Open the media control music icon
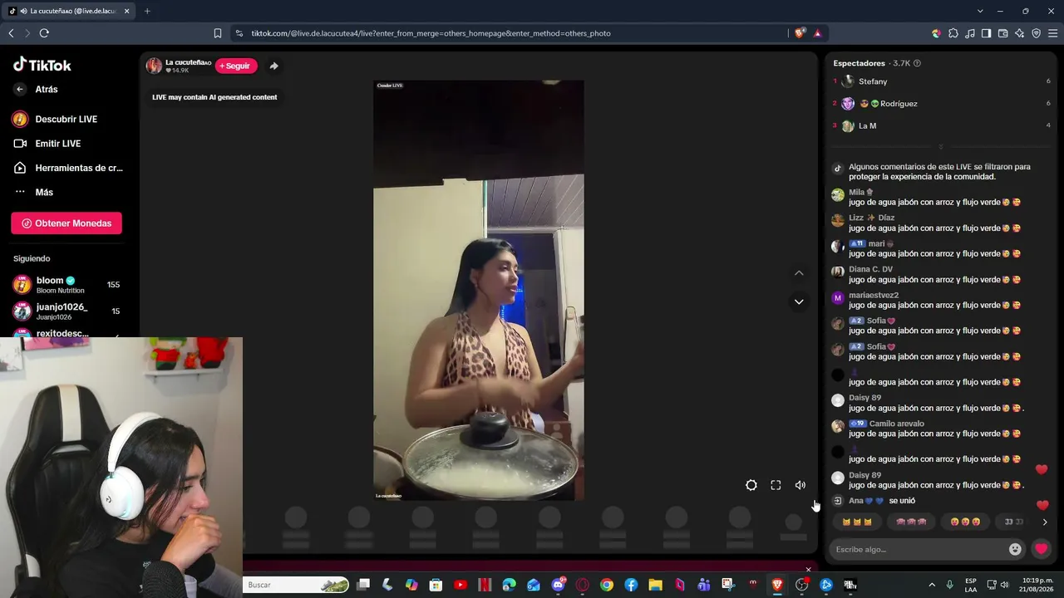 [x=970, y=33]
